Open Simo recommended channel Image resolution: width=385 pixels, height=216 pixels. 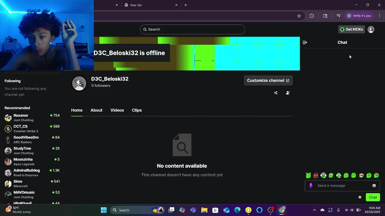[x=32, y=184]
